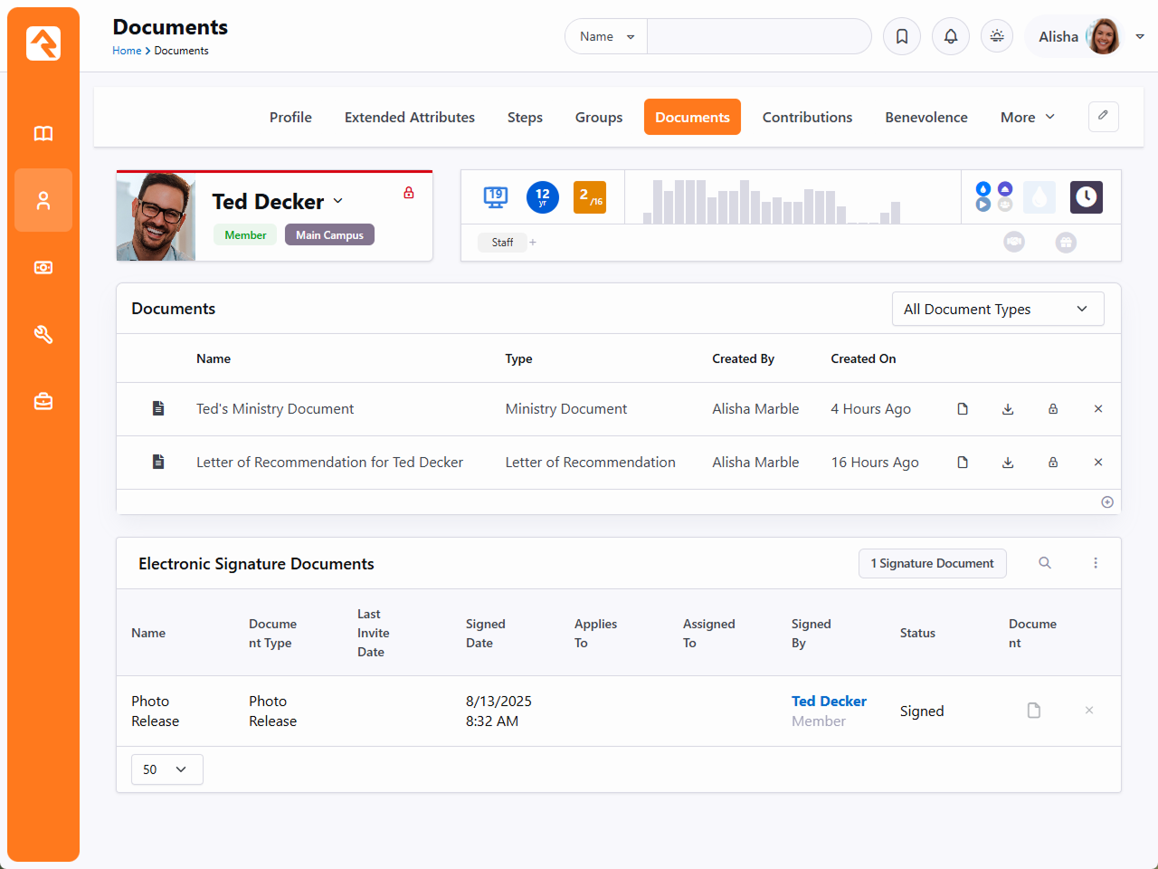This screenshot has height=869, width=1158.
Task: Switch to the Extended Attributes tab
Action: pyautogui.click(x=409, y=117)
